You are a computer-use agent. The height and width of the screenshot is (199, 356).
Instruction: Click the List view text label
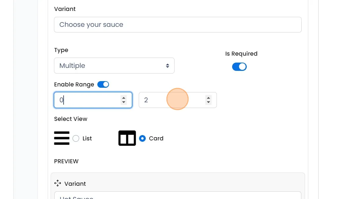click(87, 138)
